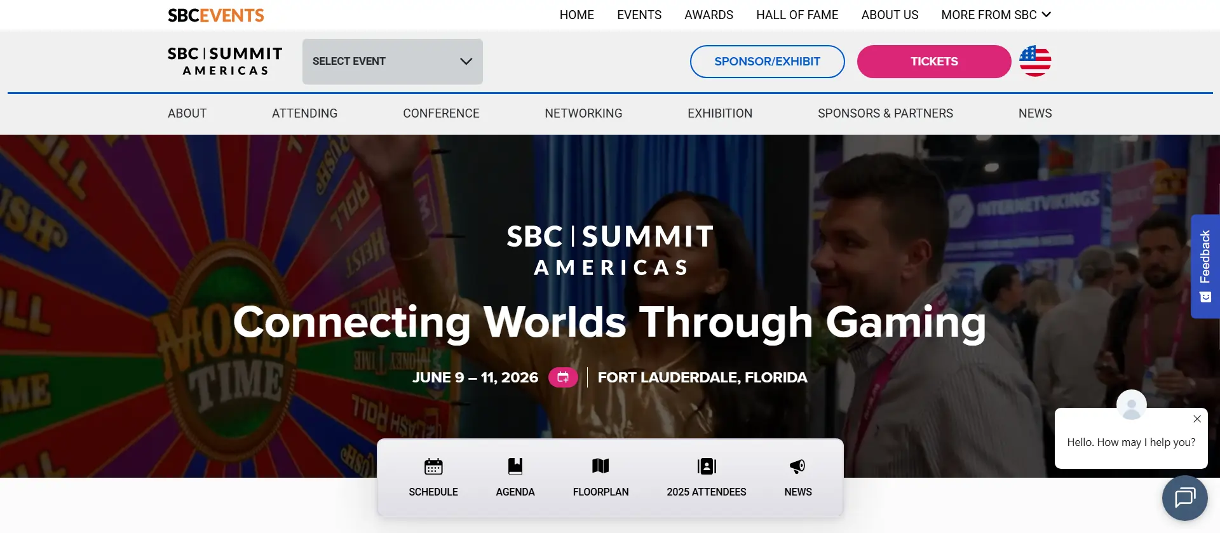Screen dimensions: 1220x533
Task: Expand the Select Event dropdown
Action: click(x=393, y=62)
